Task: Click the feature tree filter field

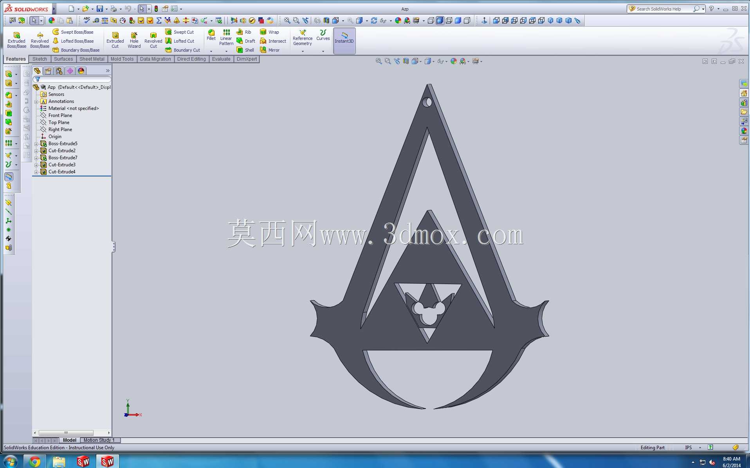Action: click(72, 79)
